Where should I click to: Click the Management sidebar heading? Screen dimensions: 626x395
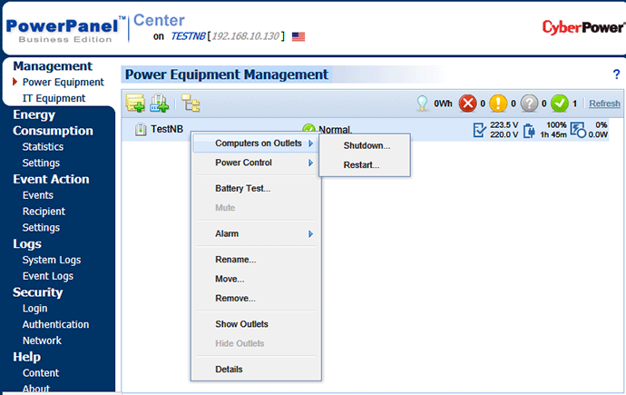(53, 66)
